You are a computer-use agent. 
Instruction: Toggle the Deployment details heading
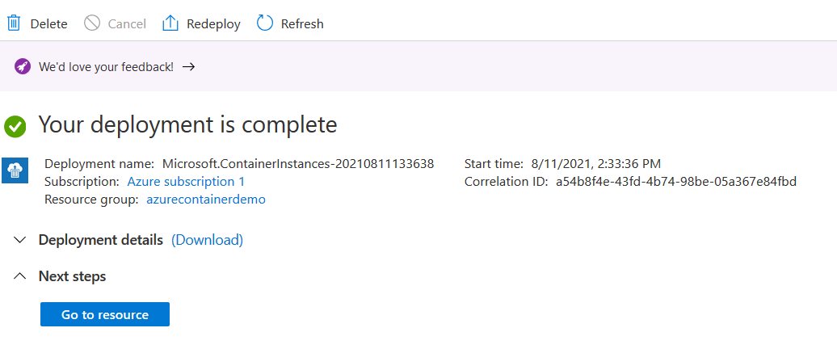click(100, 240)
